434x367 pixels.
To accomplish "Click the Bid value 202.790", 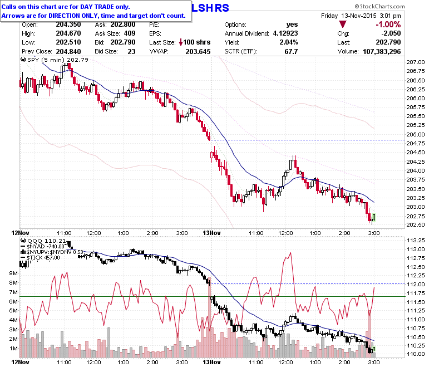I will (x=123, y=42).
